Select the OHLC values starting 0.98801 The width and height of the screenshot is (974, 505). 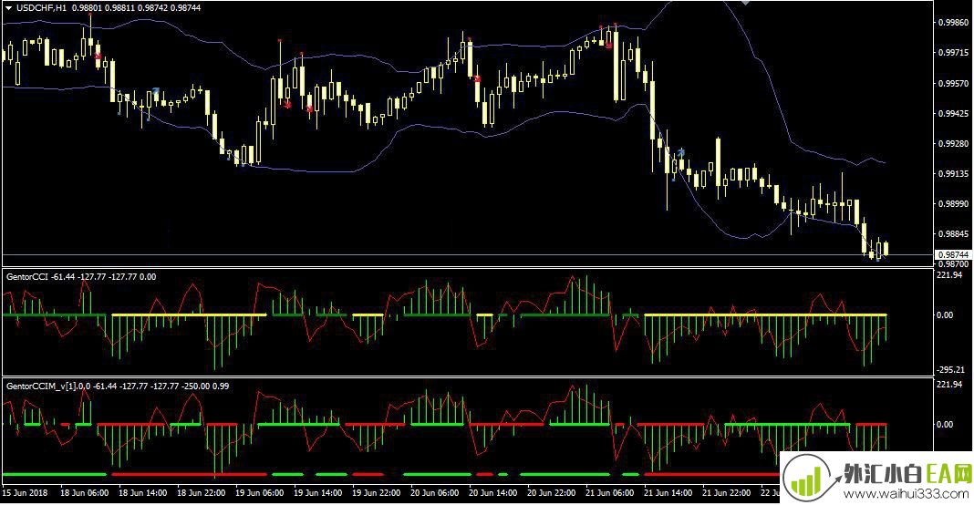(x=136, y=8)
